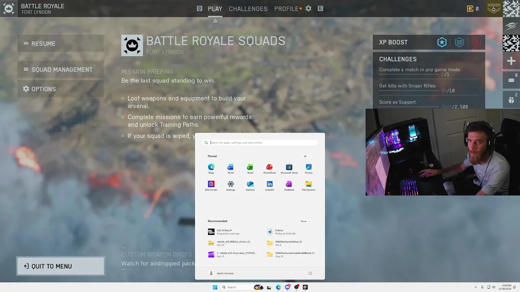Open the Windows Start button on taskbar
Screen dimensions: 520x292
coord(215,287)
